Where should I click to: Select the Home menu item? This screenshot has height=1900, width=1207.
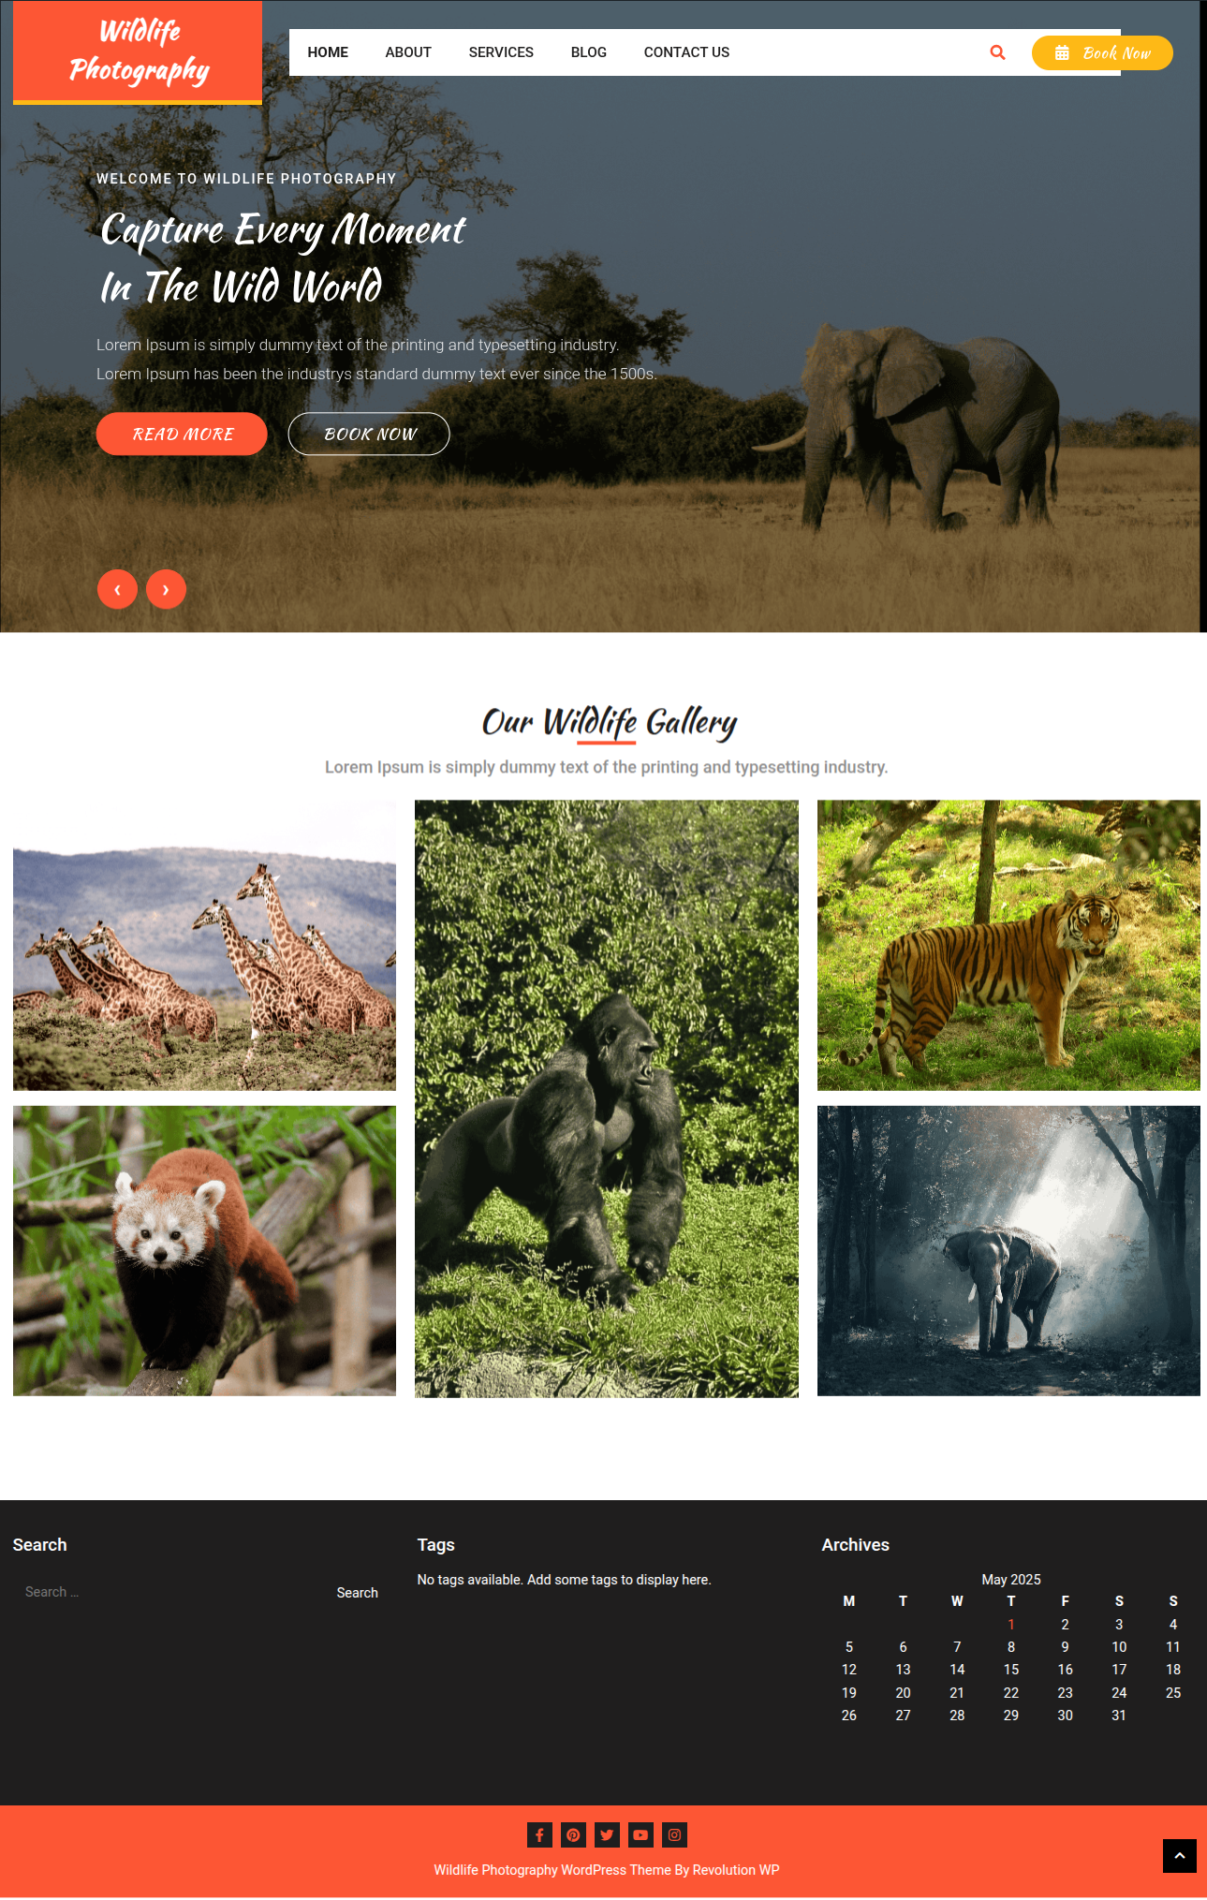pyautogui.click(x=328, y=52)
